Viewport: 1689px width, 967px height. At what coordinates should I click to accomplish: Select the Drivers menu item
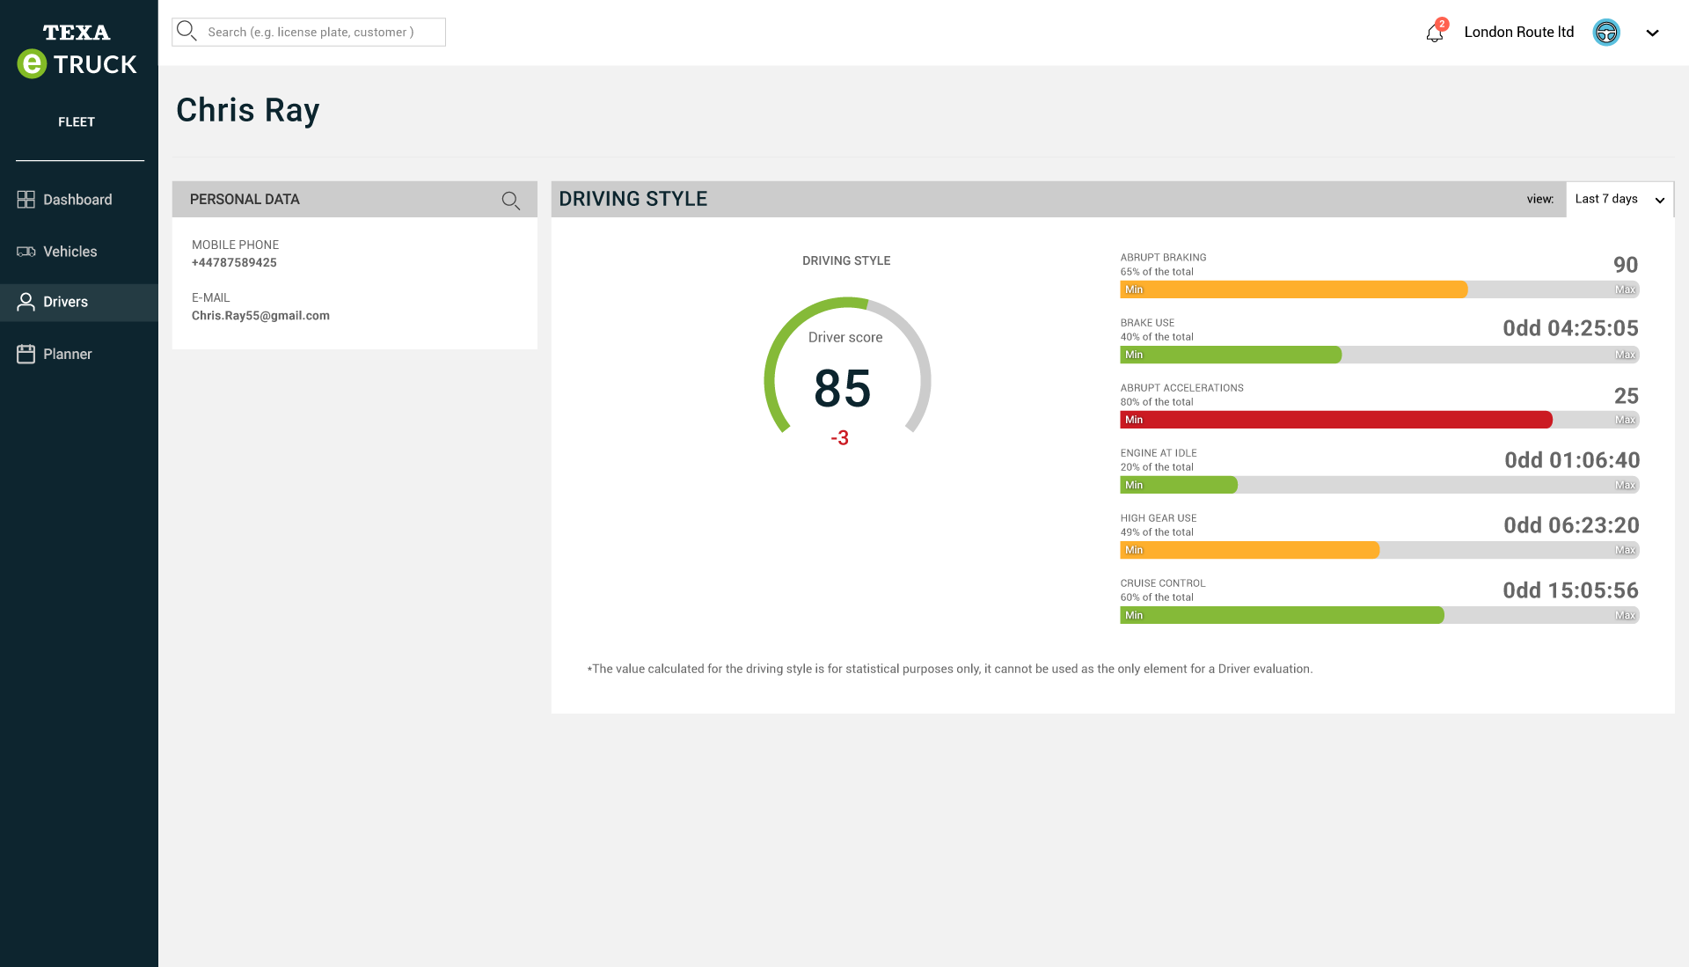pyautogui.click(x=79, y=302)
